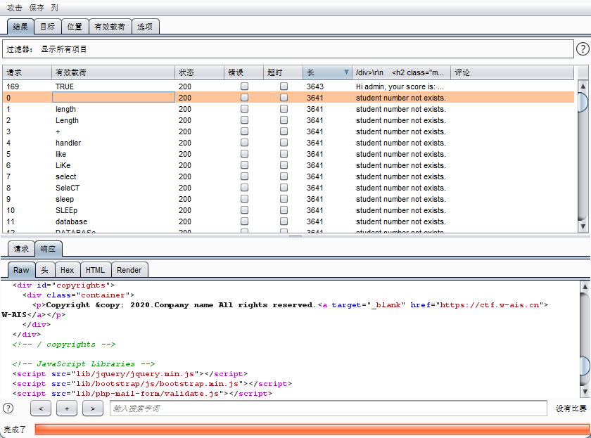The image size is (591, 438).
Task: Sort by the 有效载荷 column header
Action: pos(113,72)
